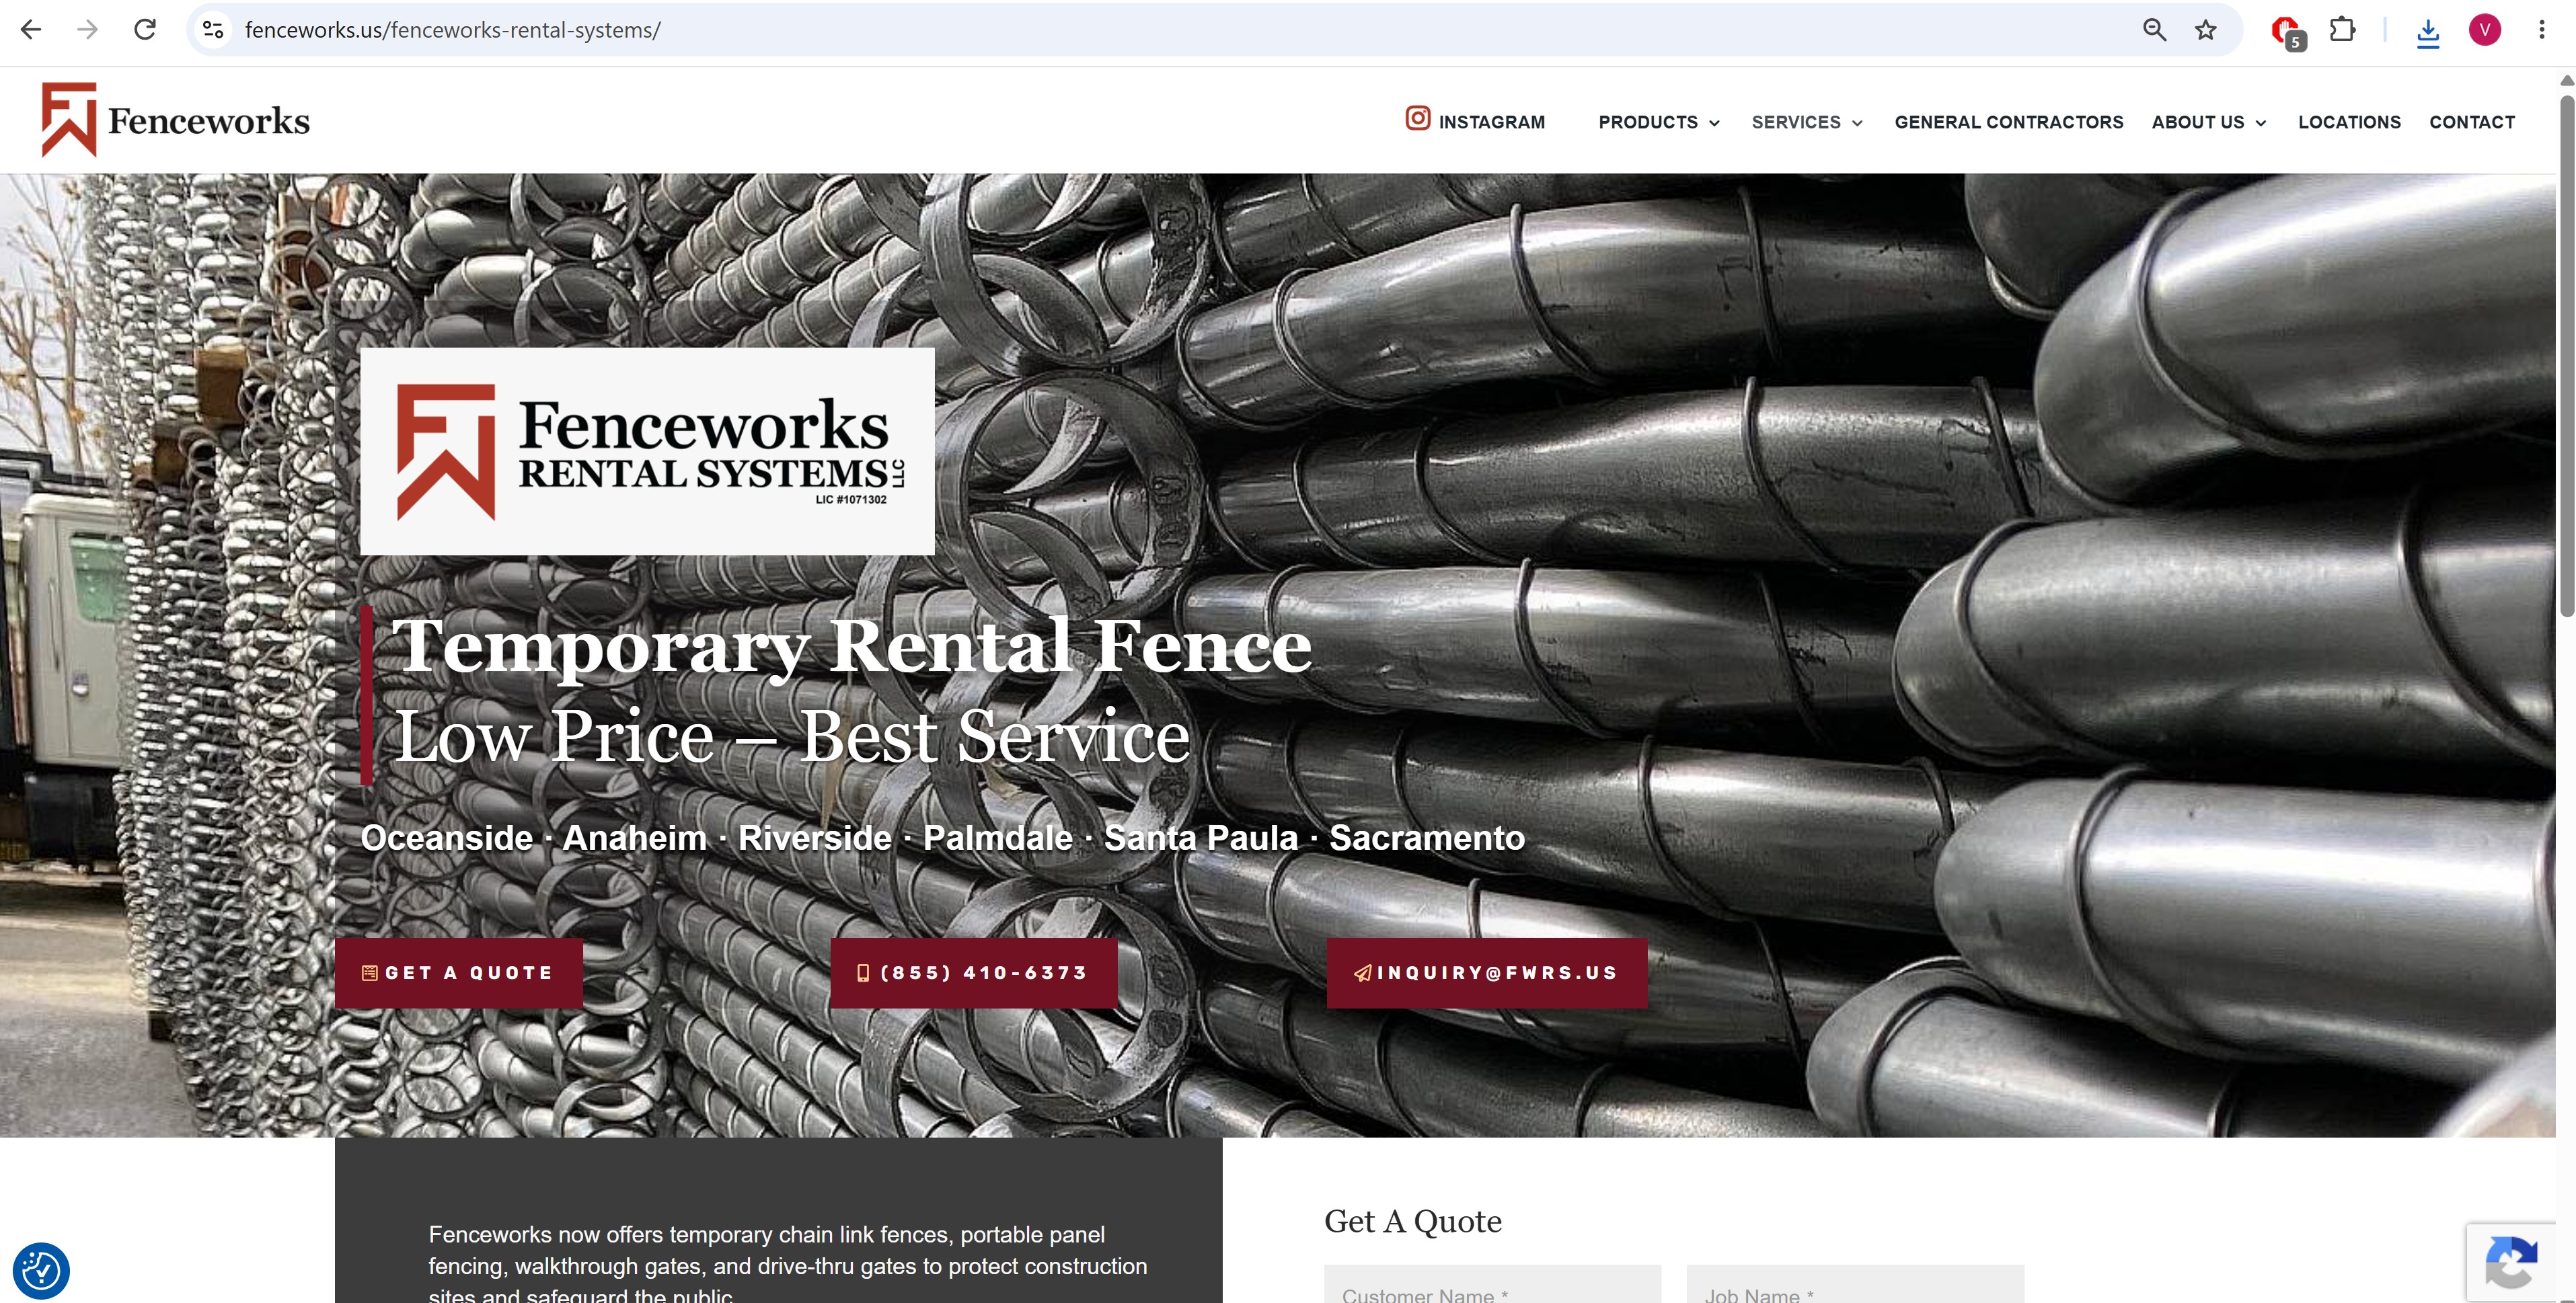The image size is (2576, 1303).
Task: Expand the PRODUCTS dropdown menu
Action: 1659,122
